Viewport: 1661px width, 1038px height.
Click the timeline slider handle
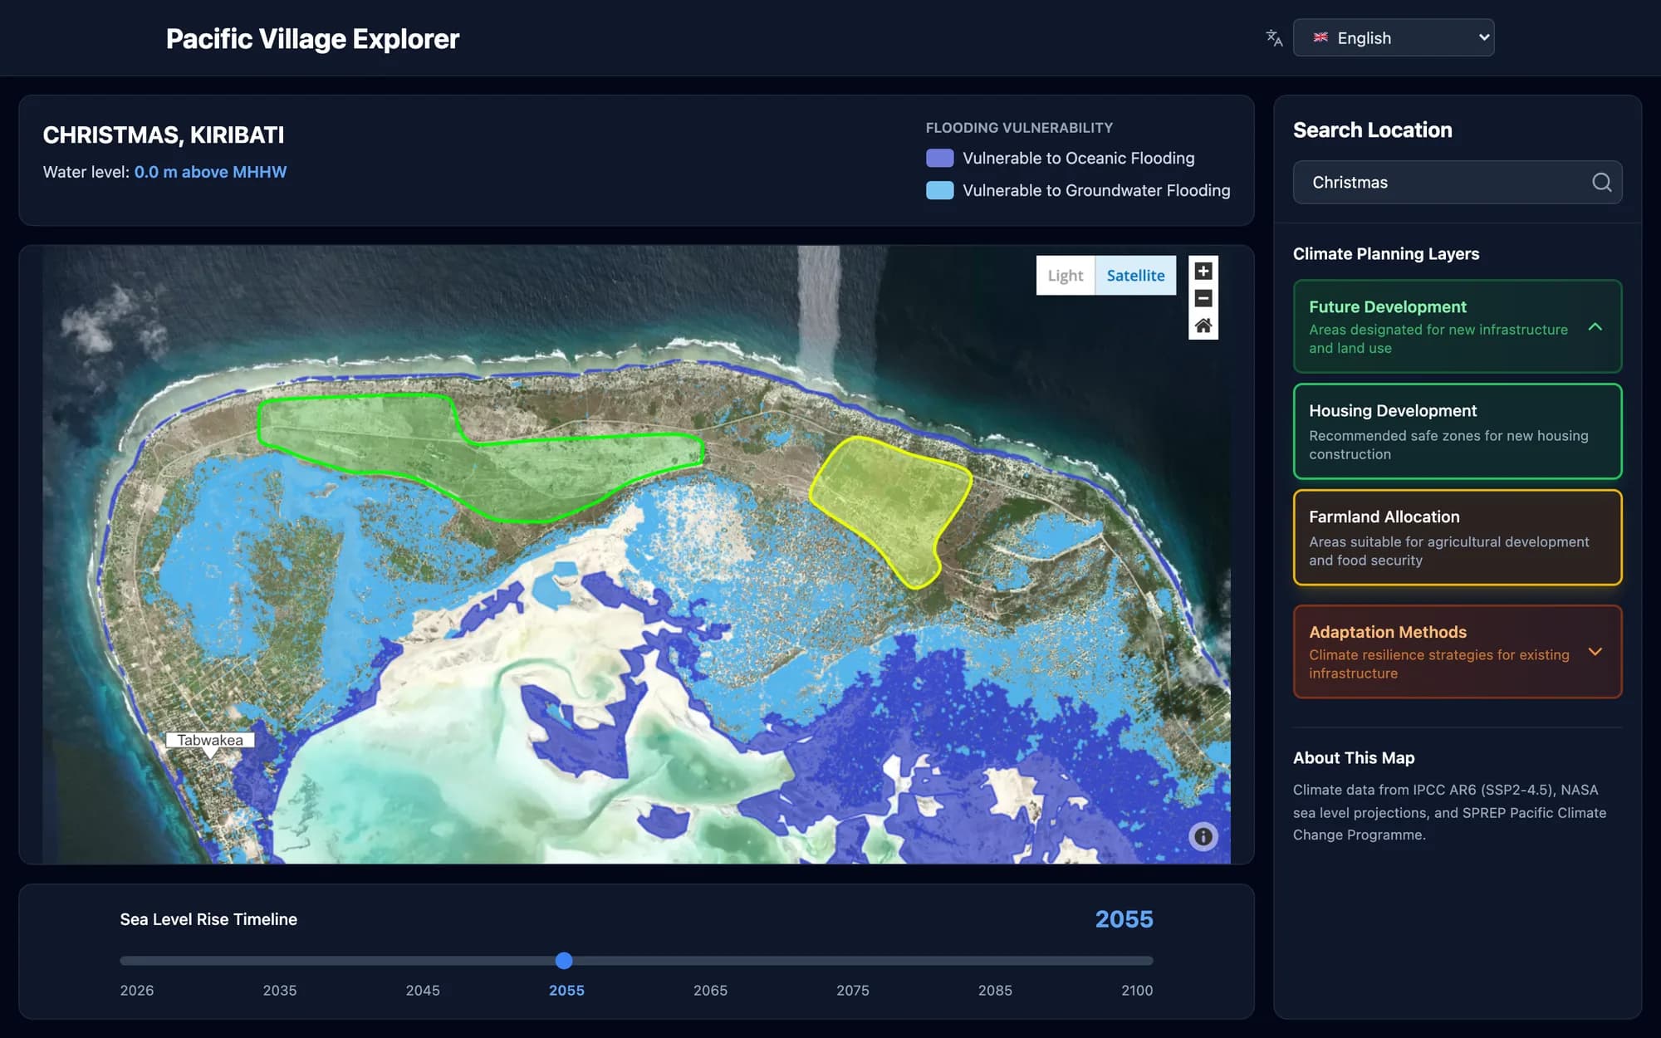(564, 961)
